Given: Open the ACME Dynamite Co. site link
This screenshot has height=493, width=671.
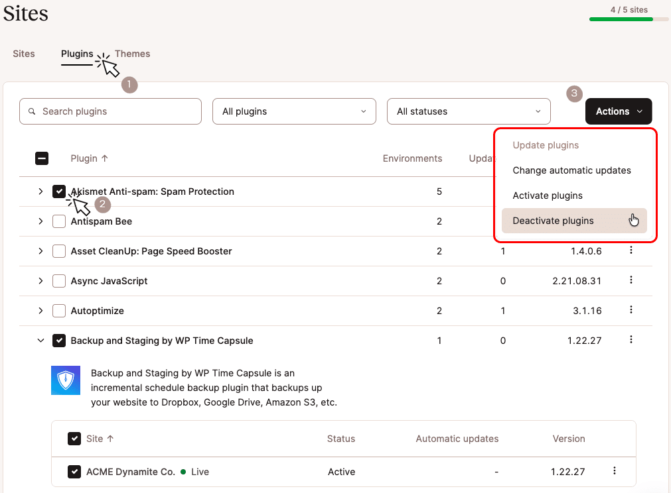Looking at the screenshot, I should tap(131, 472).
